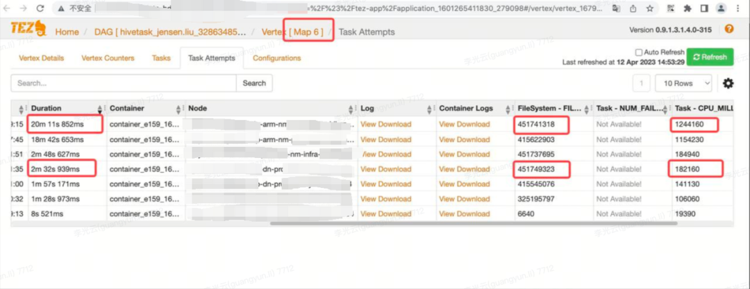The width and height of the screenshot is (750, 289).
Task: Download the Log for the 18m 42s 653ms row
Action: click(x=395, y=139)
